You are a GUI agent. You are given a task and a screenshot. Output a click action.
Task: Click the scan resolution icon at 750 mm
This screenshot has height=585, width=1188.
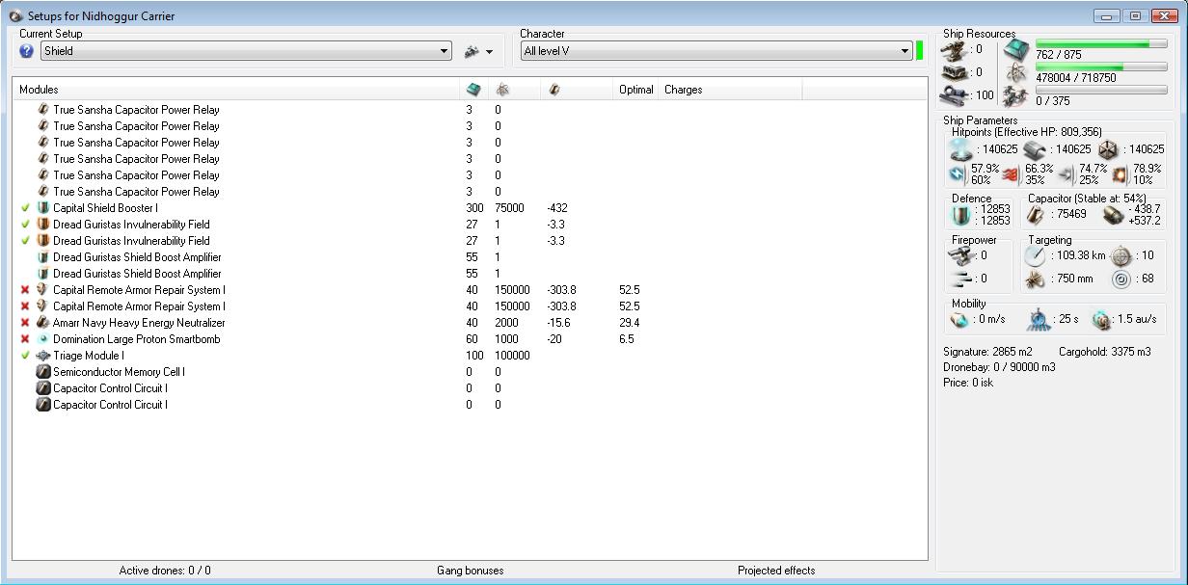[1035, 279]
